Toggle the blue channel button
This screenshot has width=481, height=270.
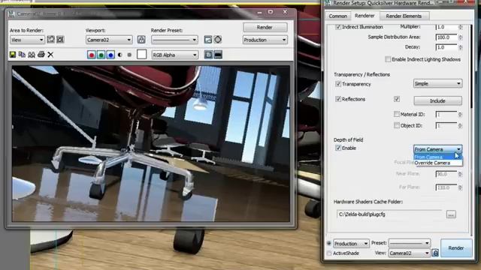tap(110, 55)
